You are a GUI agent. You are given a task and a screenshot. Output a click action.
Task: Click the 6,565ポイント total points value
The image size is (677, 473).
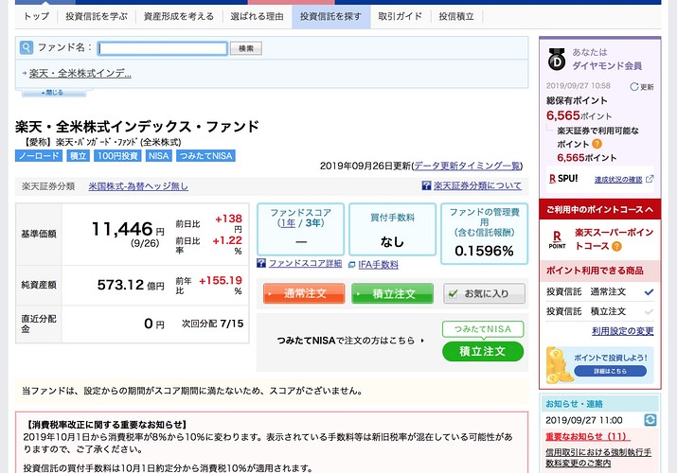pos(579,115)
